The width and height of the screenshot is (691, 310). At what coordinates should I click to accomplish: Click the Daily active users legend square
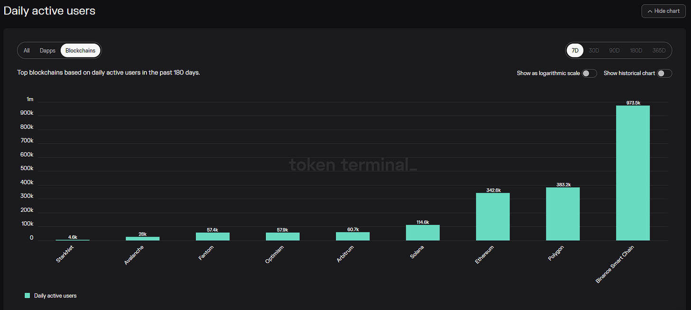point(27,295)
